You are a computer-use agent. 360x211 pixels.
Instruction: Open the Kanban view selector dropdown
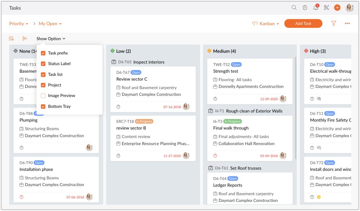[267, 23]
